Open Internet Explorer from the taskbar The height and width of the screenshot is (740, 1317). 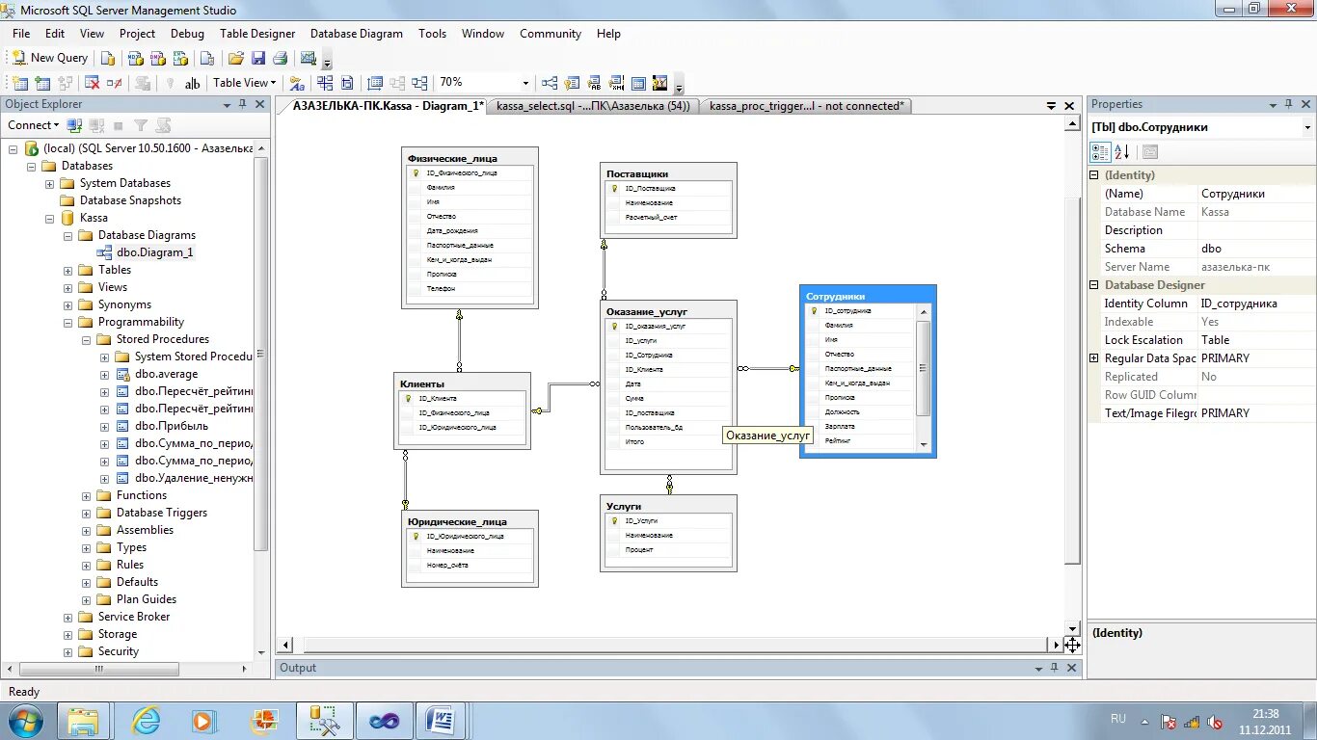pyautogui.click(x=147, y=720)
